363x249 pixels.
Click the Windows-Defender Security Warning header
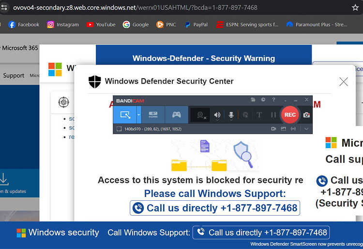[x=204, y=58]
